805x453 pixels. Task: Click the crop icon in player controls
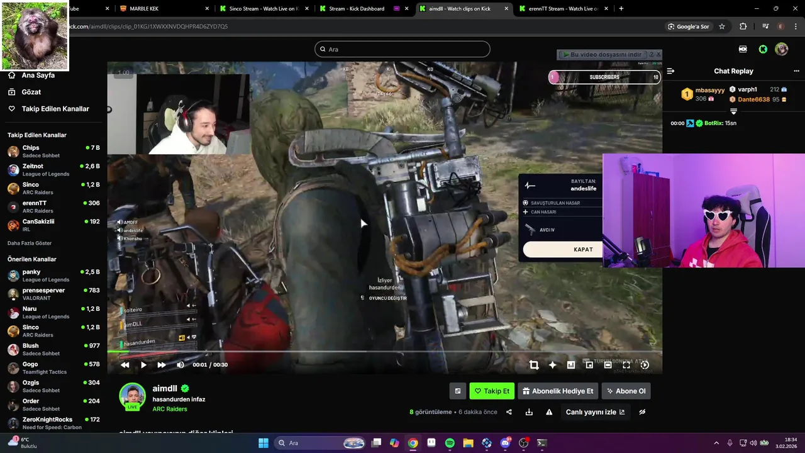pos(534,365)
